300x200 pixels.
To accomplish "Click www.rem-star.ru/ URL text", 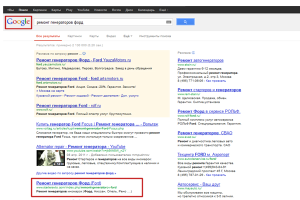I will point(189,94).
